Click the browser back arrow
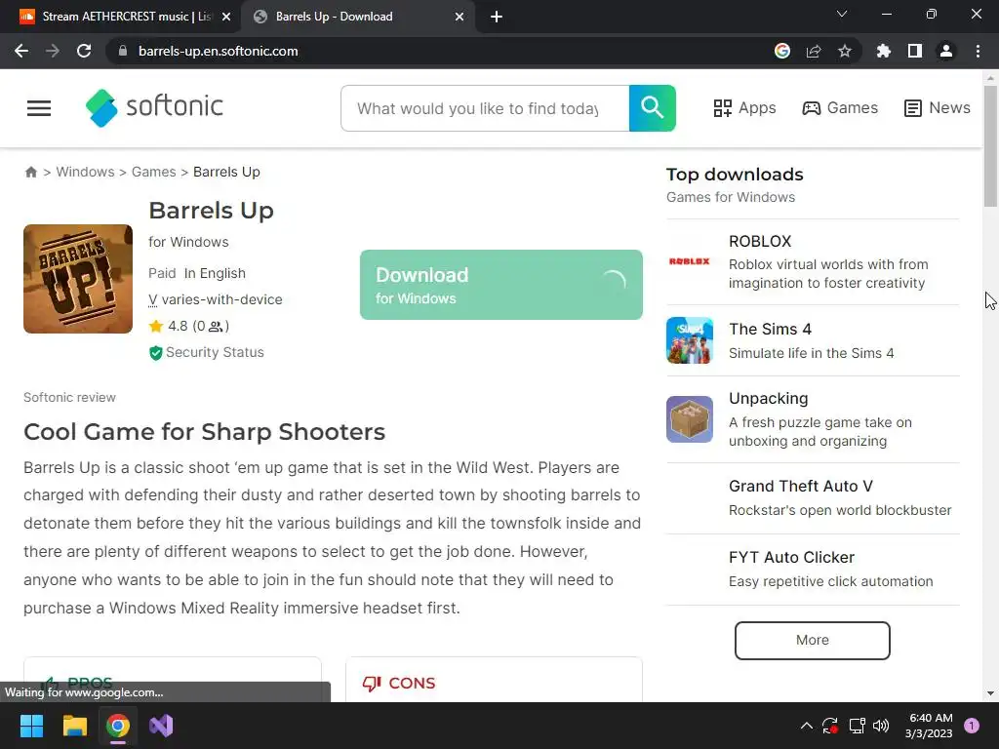This screenshot has height=749, width=999. click(21, 51)
